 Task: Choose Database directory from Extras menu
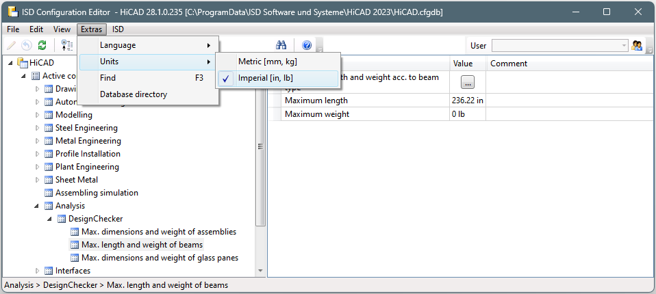coord(149,94)
